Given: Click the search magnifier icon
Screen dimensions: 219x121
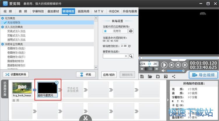Looking at the screenshot, I should [x=131, y=56].
